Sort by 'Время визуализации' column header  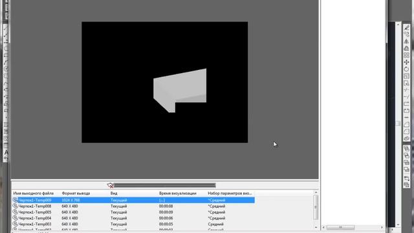(178, 194)
